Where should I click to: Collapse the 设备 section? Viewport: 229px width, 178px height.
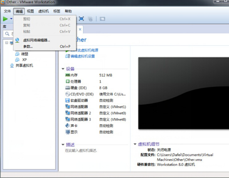pyautogui.click(x=63, y=69)
